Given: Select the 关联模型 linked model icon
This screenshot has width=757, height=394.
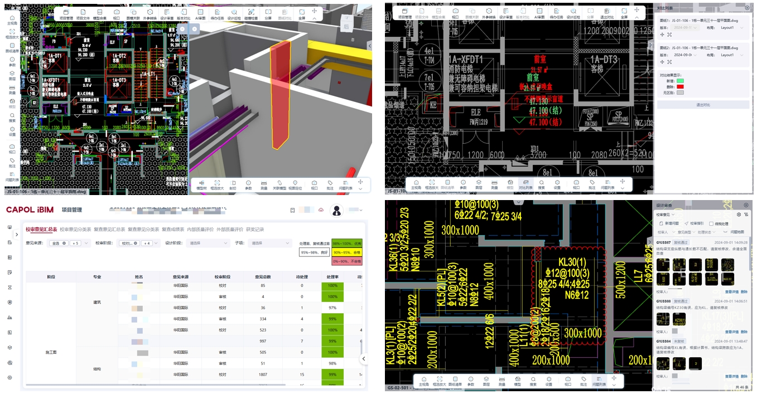Looking at the screenshot, I should [x=279, y=184].
